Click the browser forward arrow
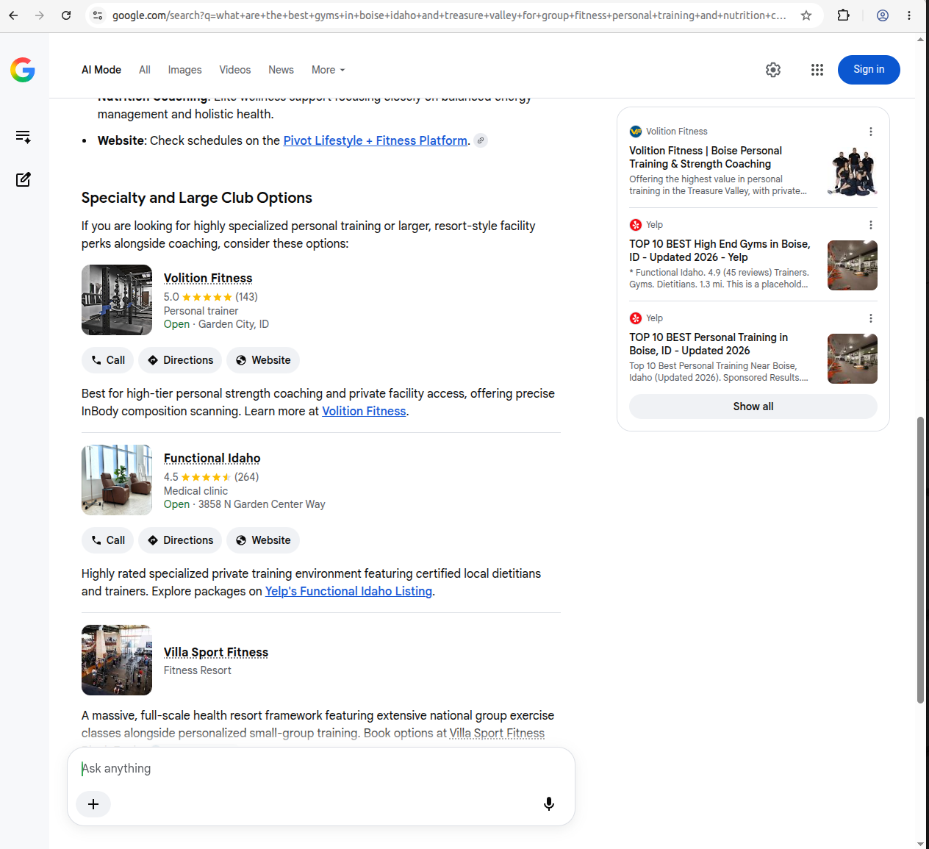 [x=40, y=15]
